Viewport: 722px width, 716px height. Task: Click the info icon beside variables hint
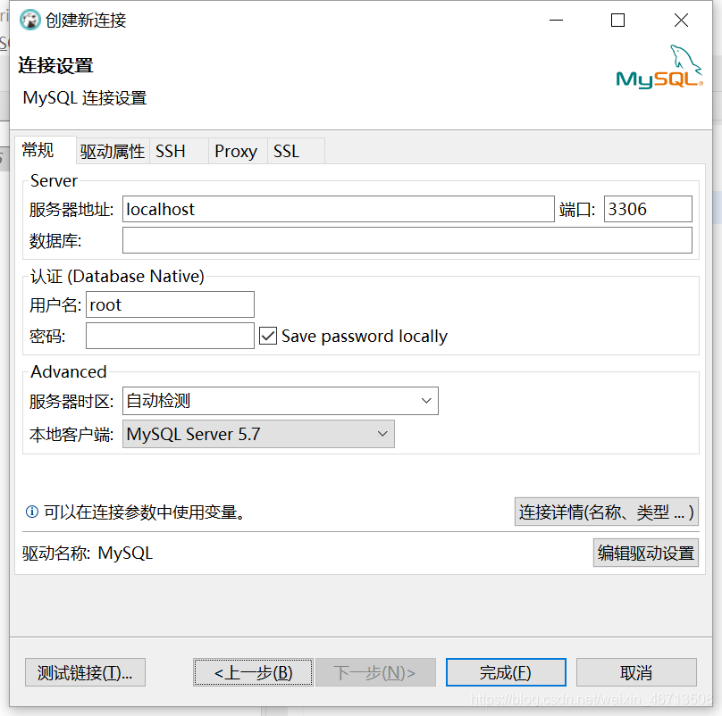[32, 512]
